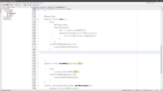Image resolution: width=163 pixels, height=91 pixels.
Task: Click the Start Macro Recording red icon
Action: [65, 9]
